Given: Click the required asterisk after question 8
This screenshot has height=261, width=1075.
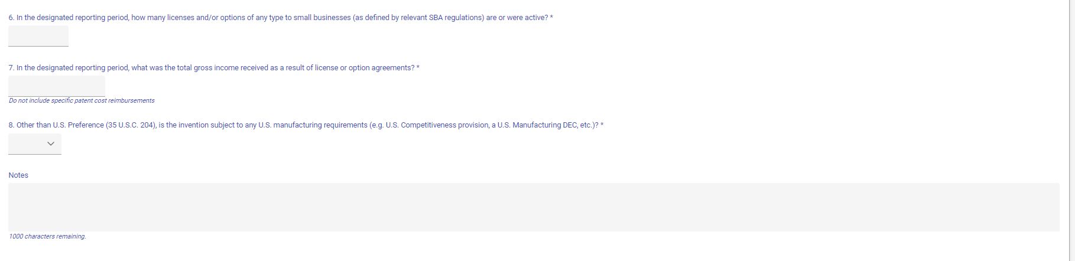Looking at the screenshot, I should coord(602,125).
